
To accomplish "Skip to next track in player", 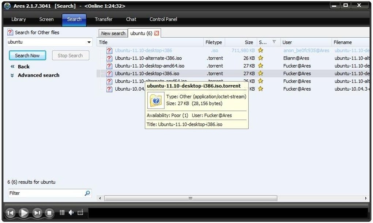I will [37, 213].
